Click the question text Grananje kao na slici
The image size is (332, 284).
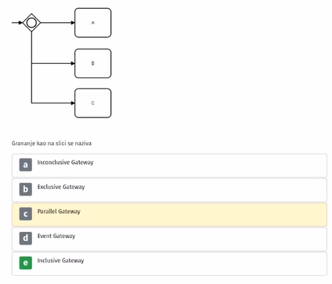point(36,143)
